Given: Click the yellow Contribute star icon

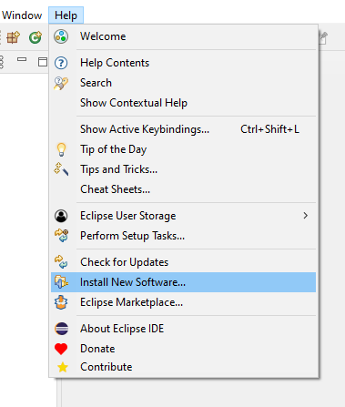Looking at the screenshot, I should (63, 367).
